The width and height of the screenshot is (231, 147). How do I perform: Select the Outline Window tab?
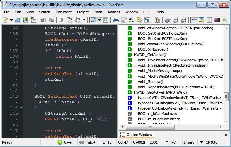tap(136, 135)
